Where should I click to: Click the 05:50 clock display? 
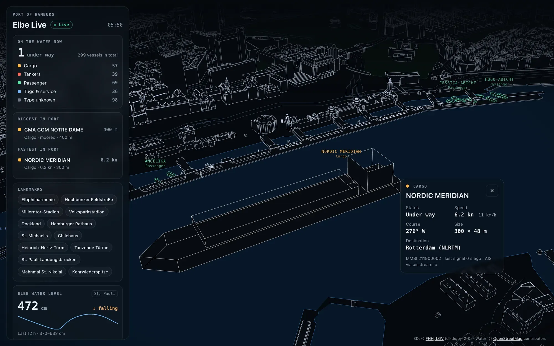[x=115, y=25]
